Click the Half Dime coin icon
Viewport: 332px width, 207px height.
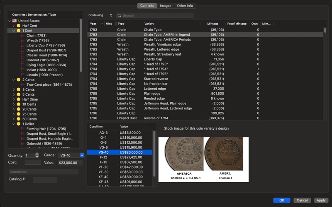tap(19, 99)
